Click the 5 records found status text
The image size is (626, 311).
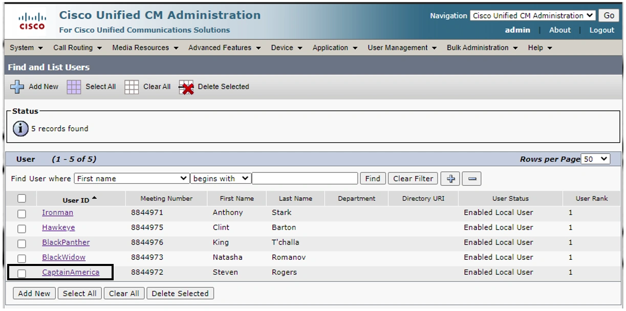[x=59, y=128]
